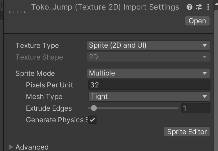218x151 pixels.
Task: Open the Inspector help reference icon
Action: click(190, 7)
